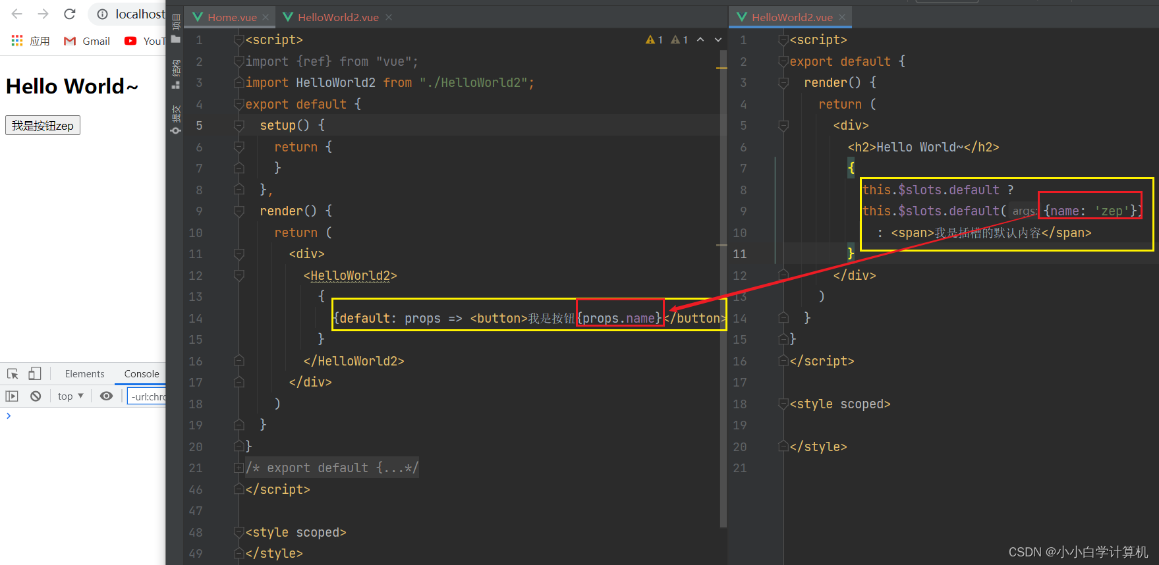Viewport: 1159px width, 565px height.
Task: Click the yellow warning count indicator
Action: (x=654, y=40)
